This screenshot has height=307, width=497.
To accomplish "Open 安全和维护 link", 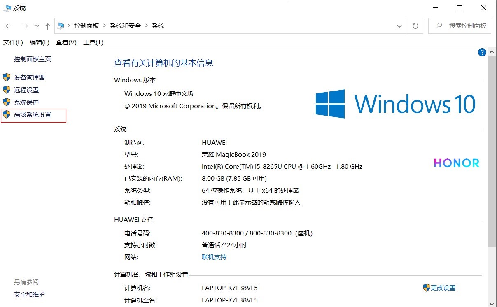I will (x=29, y=295).
